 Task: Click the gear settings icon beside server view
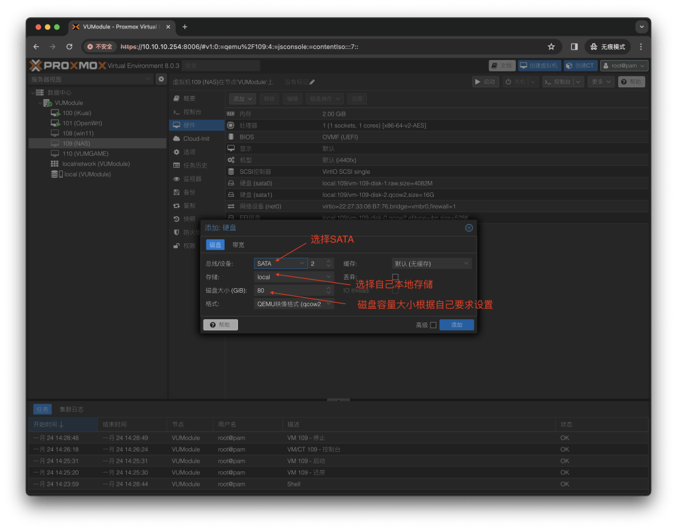point(161,79)
